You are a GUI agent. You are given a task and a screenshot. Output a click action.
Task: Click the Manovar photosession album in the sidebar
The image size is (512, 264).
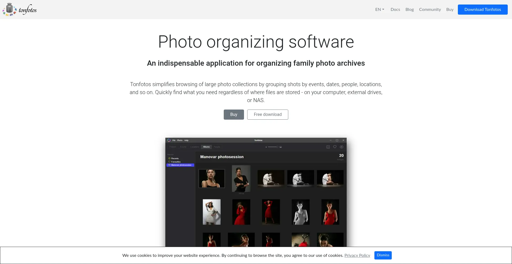(x=180, y=165)
